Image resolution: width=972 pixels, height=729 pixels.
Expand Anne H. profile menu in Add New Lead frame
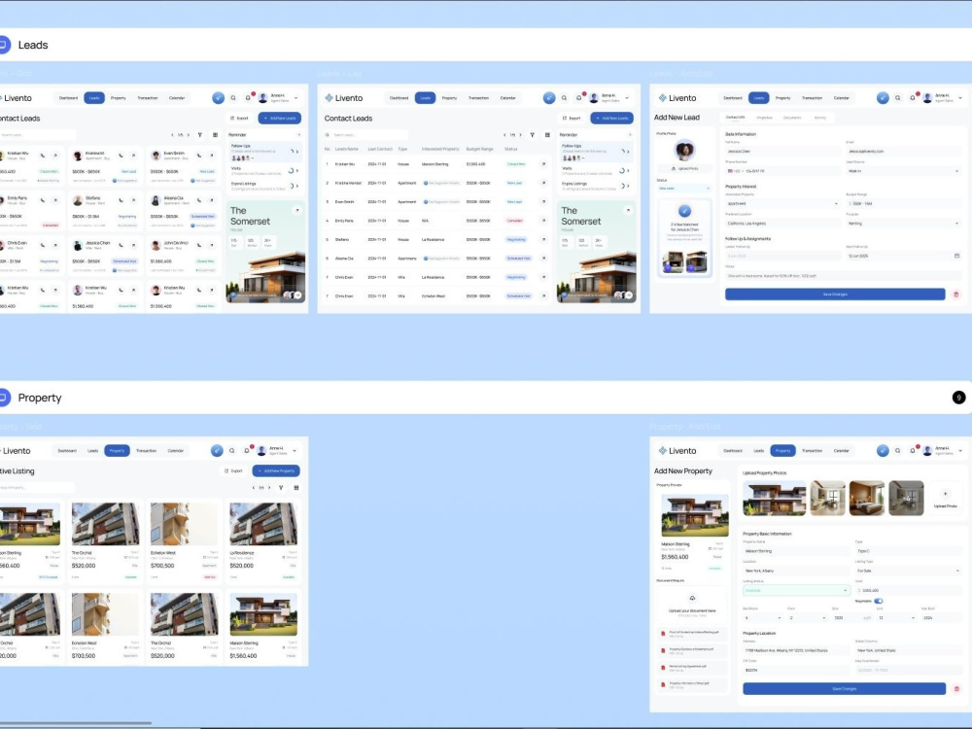(960, 98)
